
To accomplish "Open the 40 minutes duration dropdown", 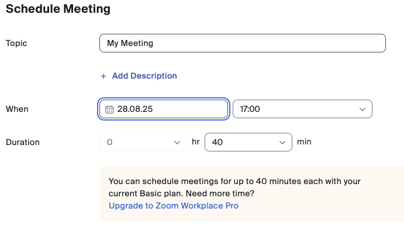I will (x=248, y=142).
